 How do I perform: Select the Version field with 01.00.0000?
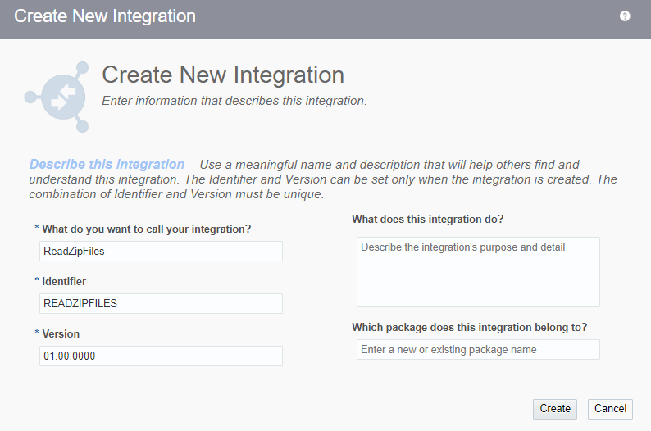coord(161,356)
